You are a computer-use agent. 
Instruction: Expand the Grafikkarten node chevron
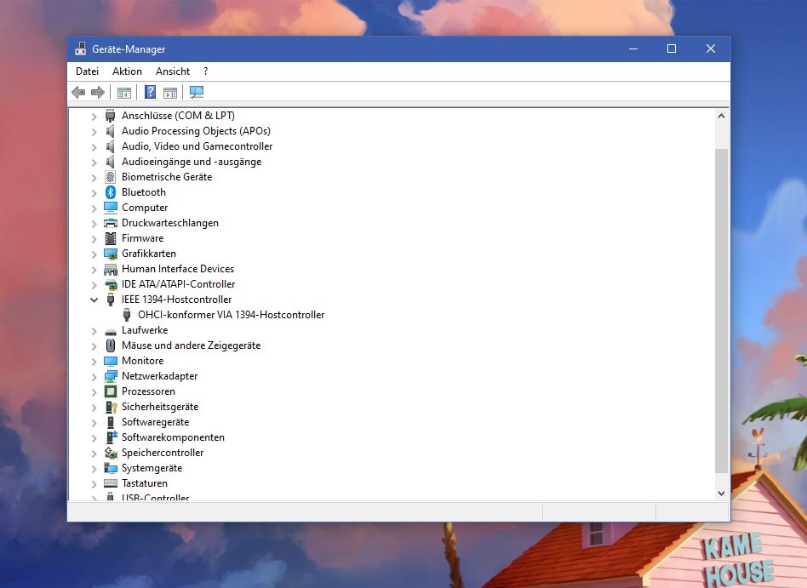coord(94,254)
